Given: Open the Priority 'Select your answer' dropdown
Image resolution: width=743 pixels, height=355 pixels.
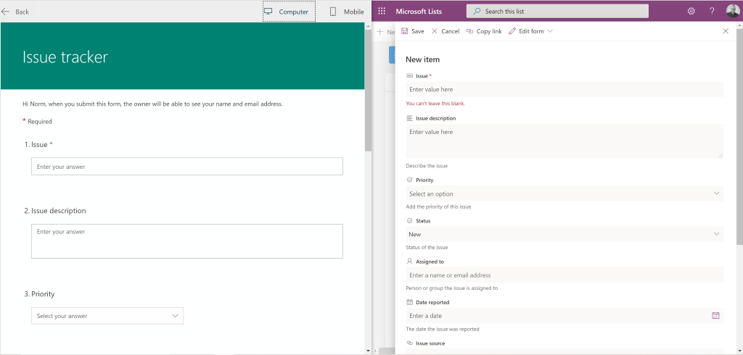Looking at the screenshot, I should tap(107, 316).
